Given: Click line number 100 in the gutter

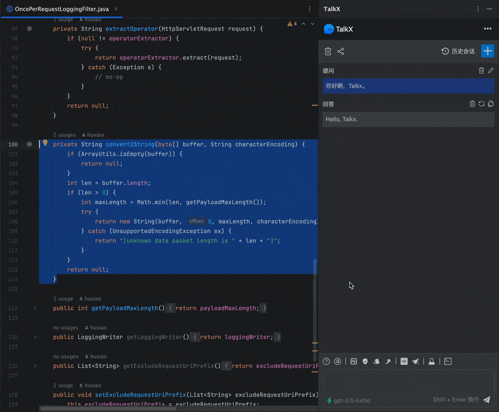Looking at the screenshot, I should click(13, 144).
